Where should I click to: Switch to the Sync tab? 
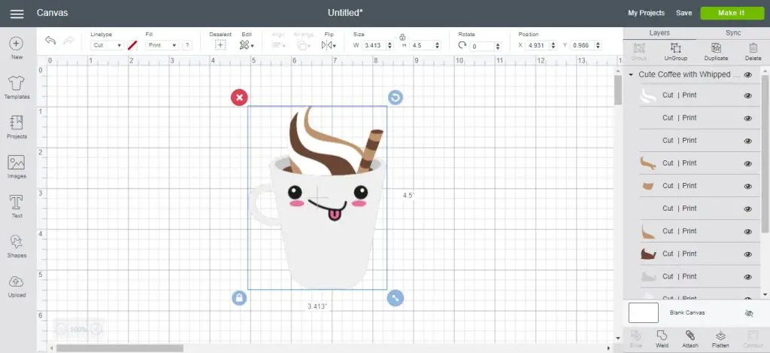[x=733, y=33]
